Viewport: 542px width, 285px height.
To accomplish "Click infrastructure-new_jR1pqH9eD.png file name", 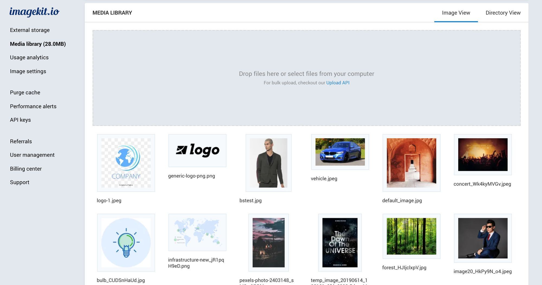I will pyautogui.click(x=196, y=263).
